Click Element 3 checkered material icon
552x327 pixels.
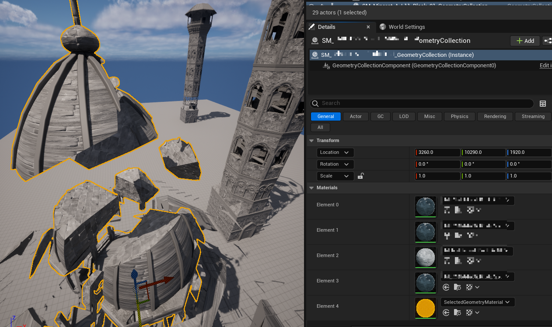(469, 287)
